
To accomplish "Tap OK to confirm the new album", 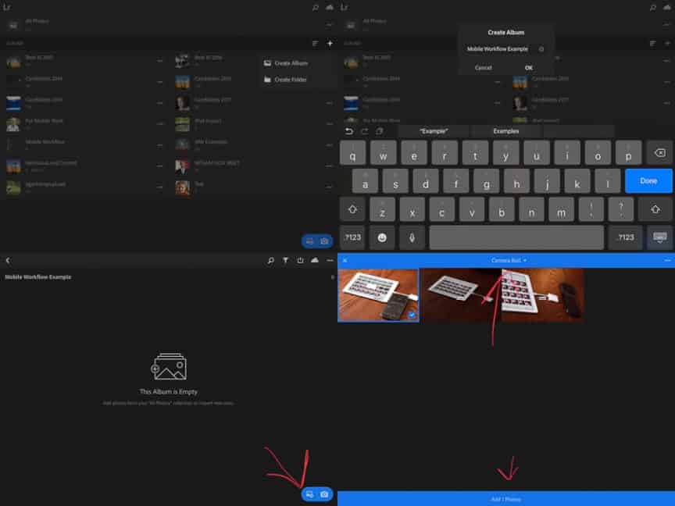I will tap(530, 68).
